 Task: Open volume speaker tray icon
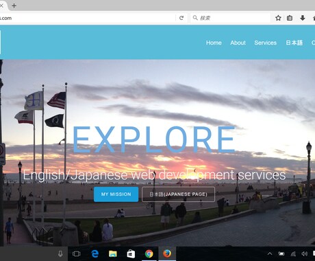coord(304,253)
